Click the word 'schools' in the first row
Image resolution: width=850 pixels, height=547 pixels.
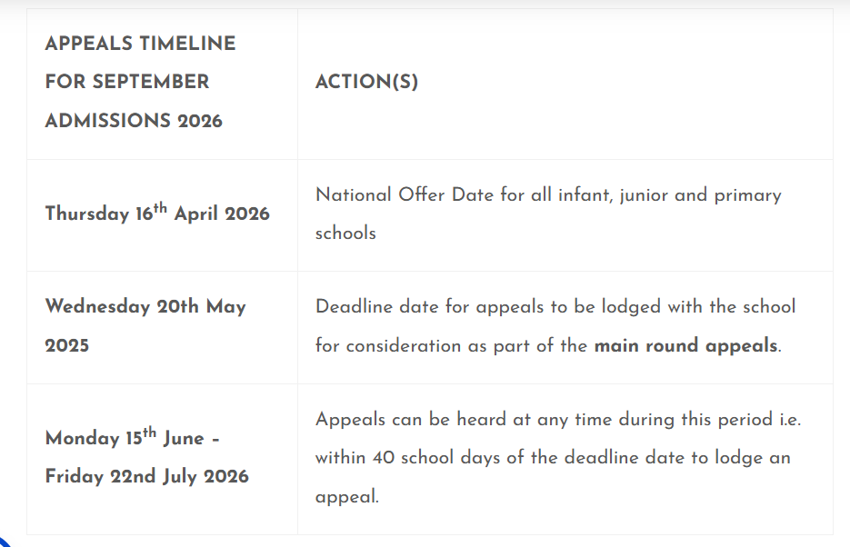click(x=345, y=233)
